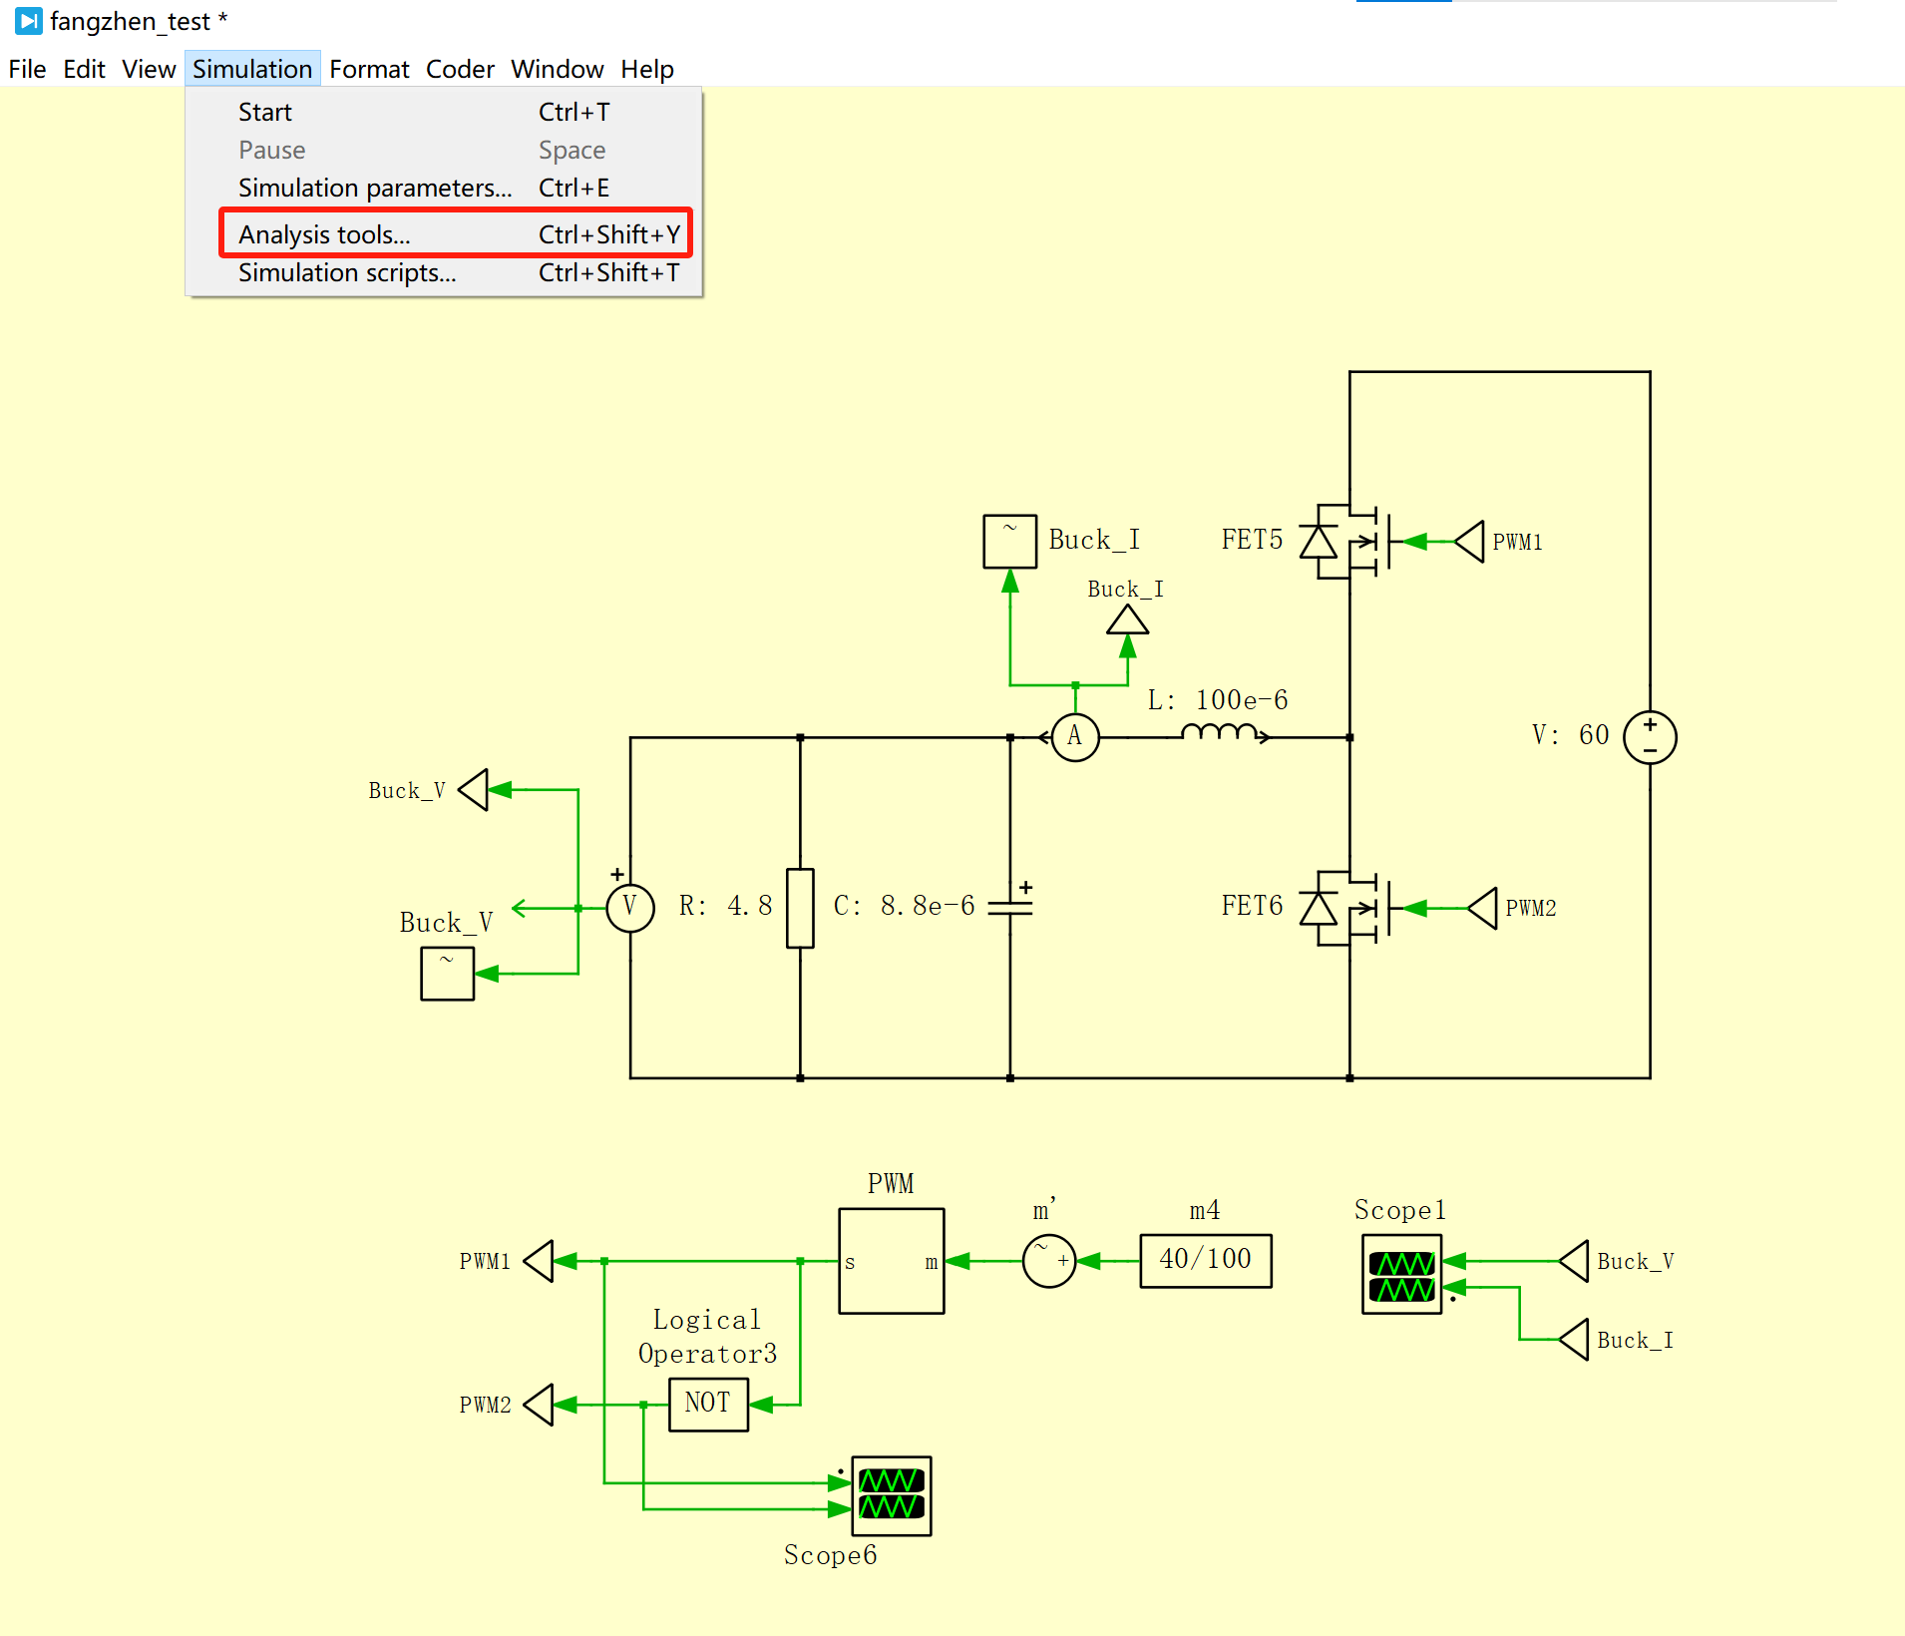Select the Buck_V small-signal probe box
The height and width of the screenshot is (1636, 1905).
click(x=447, y=974)
